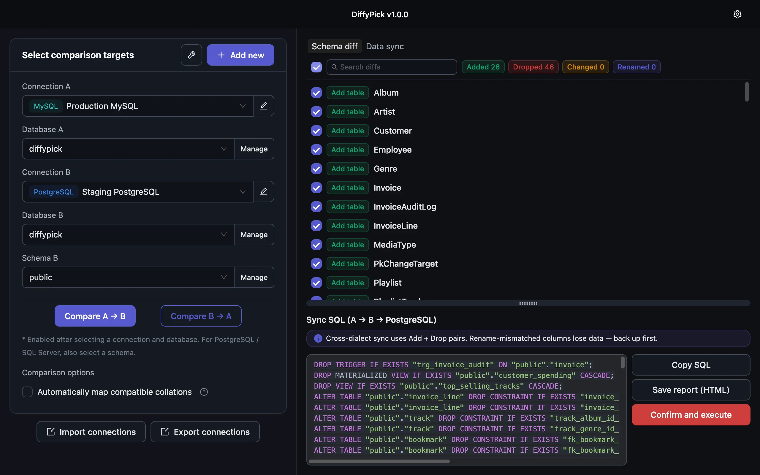Uncheck the MediaType table diff
The height and width of the screenshot is (475, 760).
tap(316, 245)
